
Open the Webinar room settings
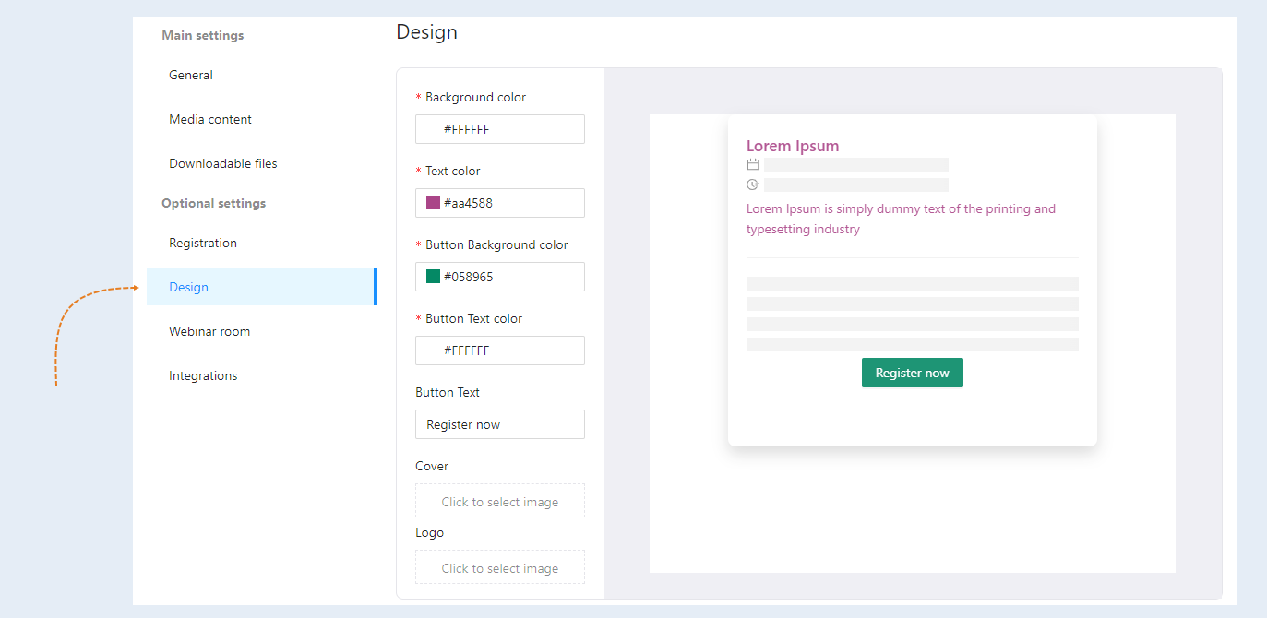[261, 332]
